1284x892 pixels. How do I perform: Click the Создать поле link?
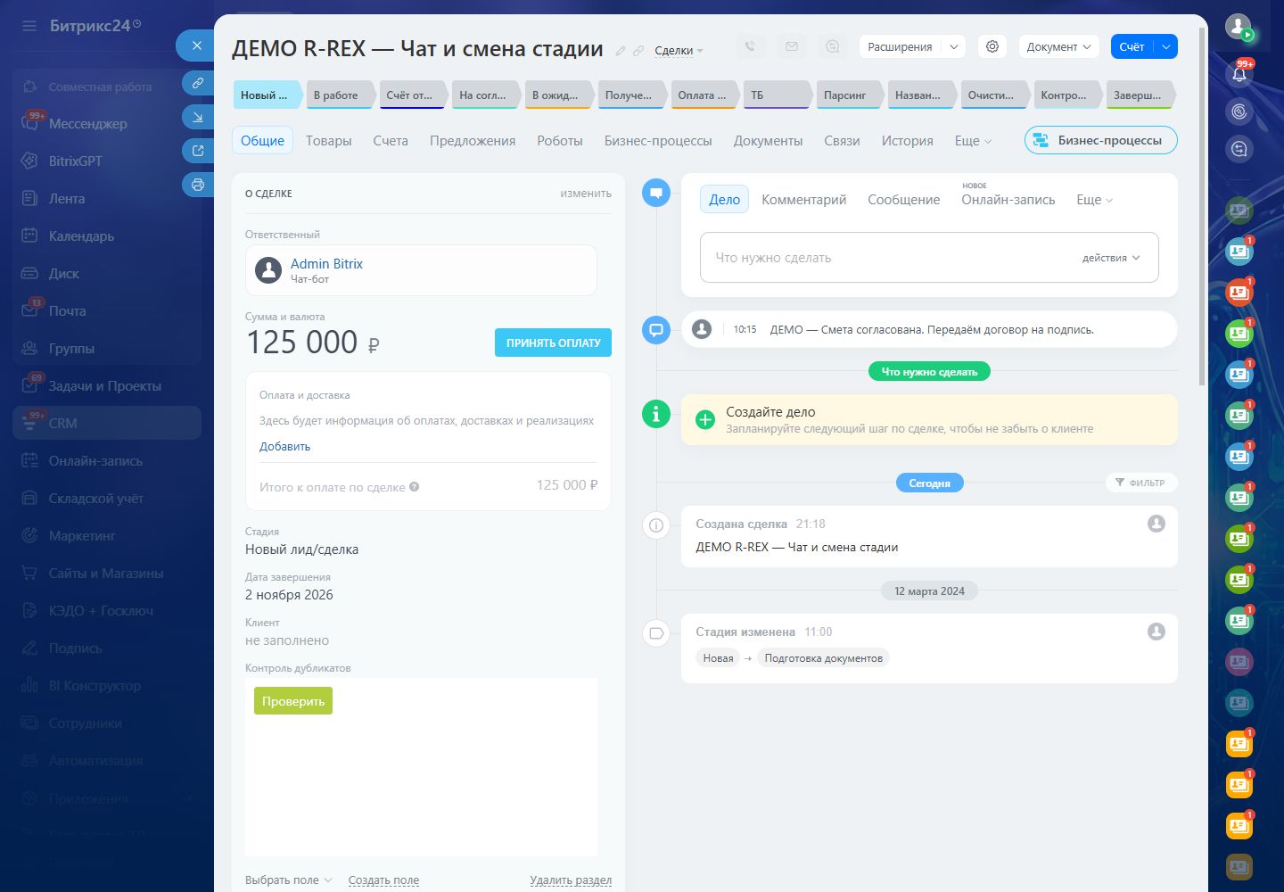pos(383,880)
